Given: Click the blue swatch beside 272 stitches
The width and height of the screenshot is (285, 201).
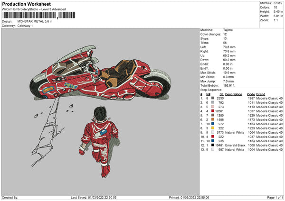Looking at the screenshot, I should (213, 124).
